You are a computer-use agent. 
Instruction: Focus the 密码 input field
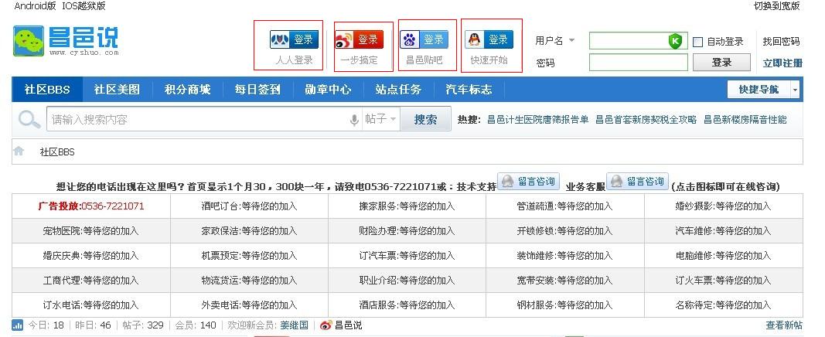click(x=638, y=63)
